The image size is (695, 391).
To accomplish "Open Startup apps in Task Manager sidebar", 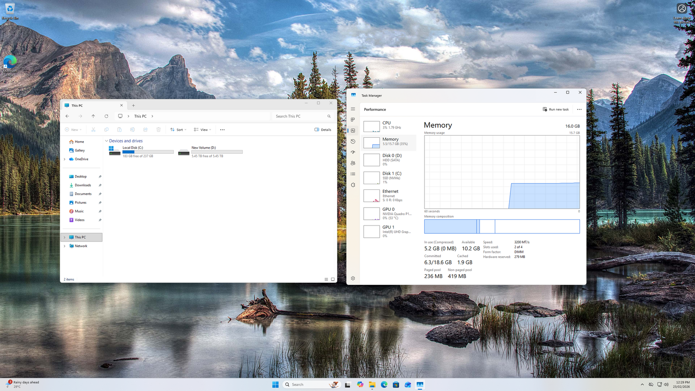I will pos(353,152).
